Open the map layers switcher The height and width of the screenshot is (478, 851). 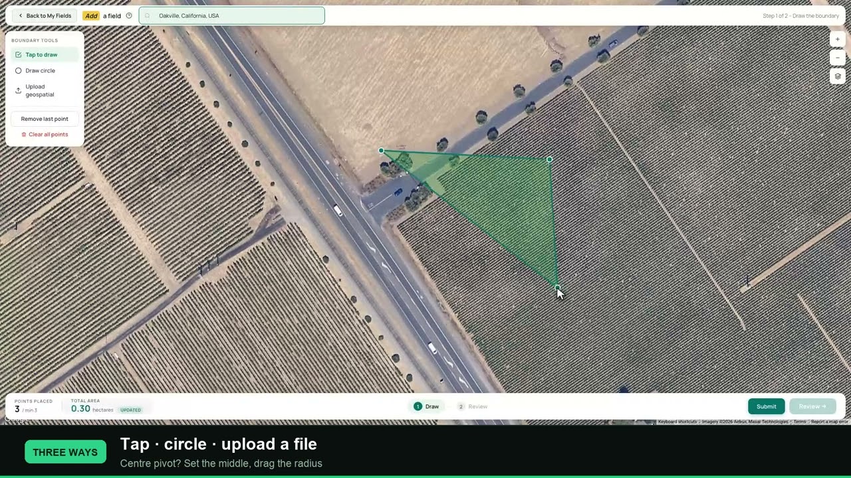coord(838,76)
